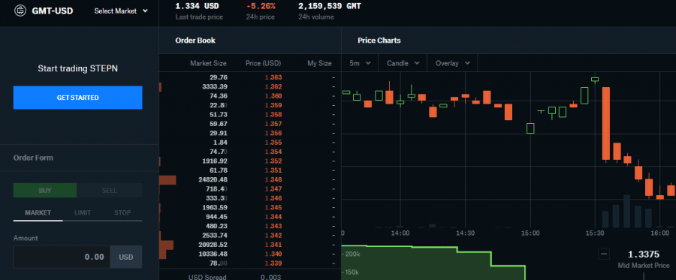Click the minus zoom icon near Mid Market Price
Viewport: 676px width, 280px height.
point(604,254)
